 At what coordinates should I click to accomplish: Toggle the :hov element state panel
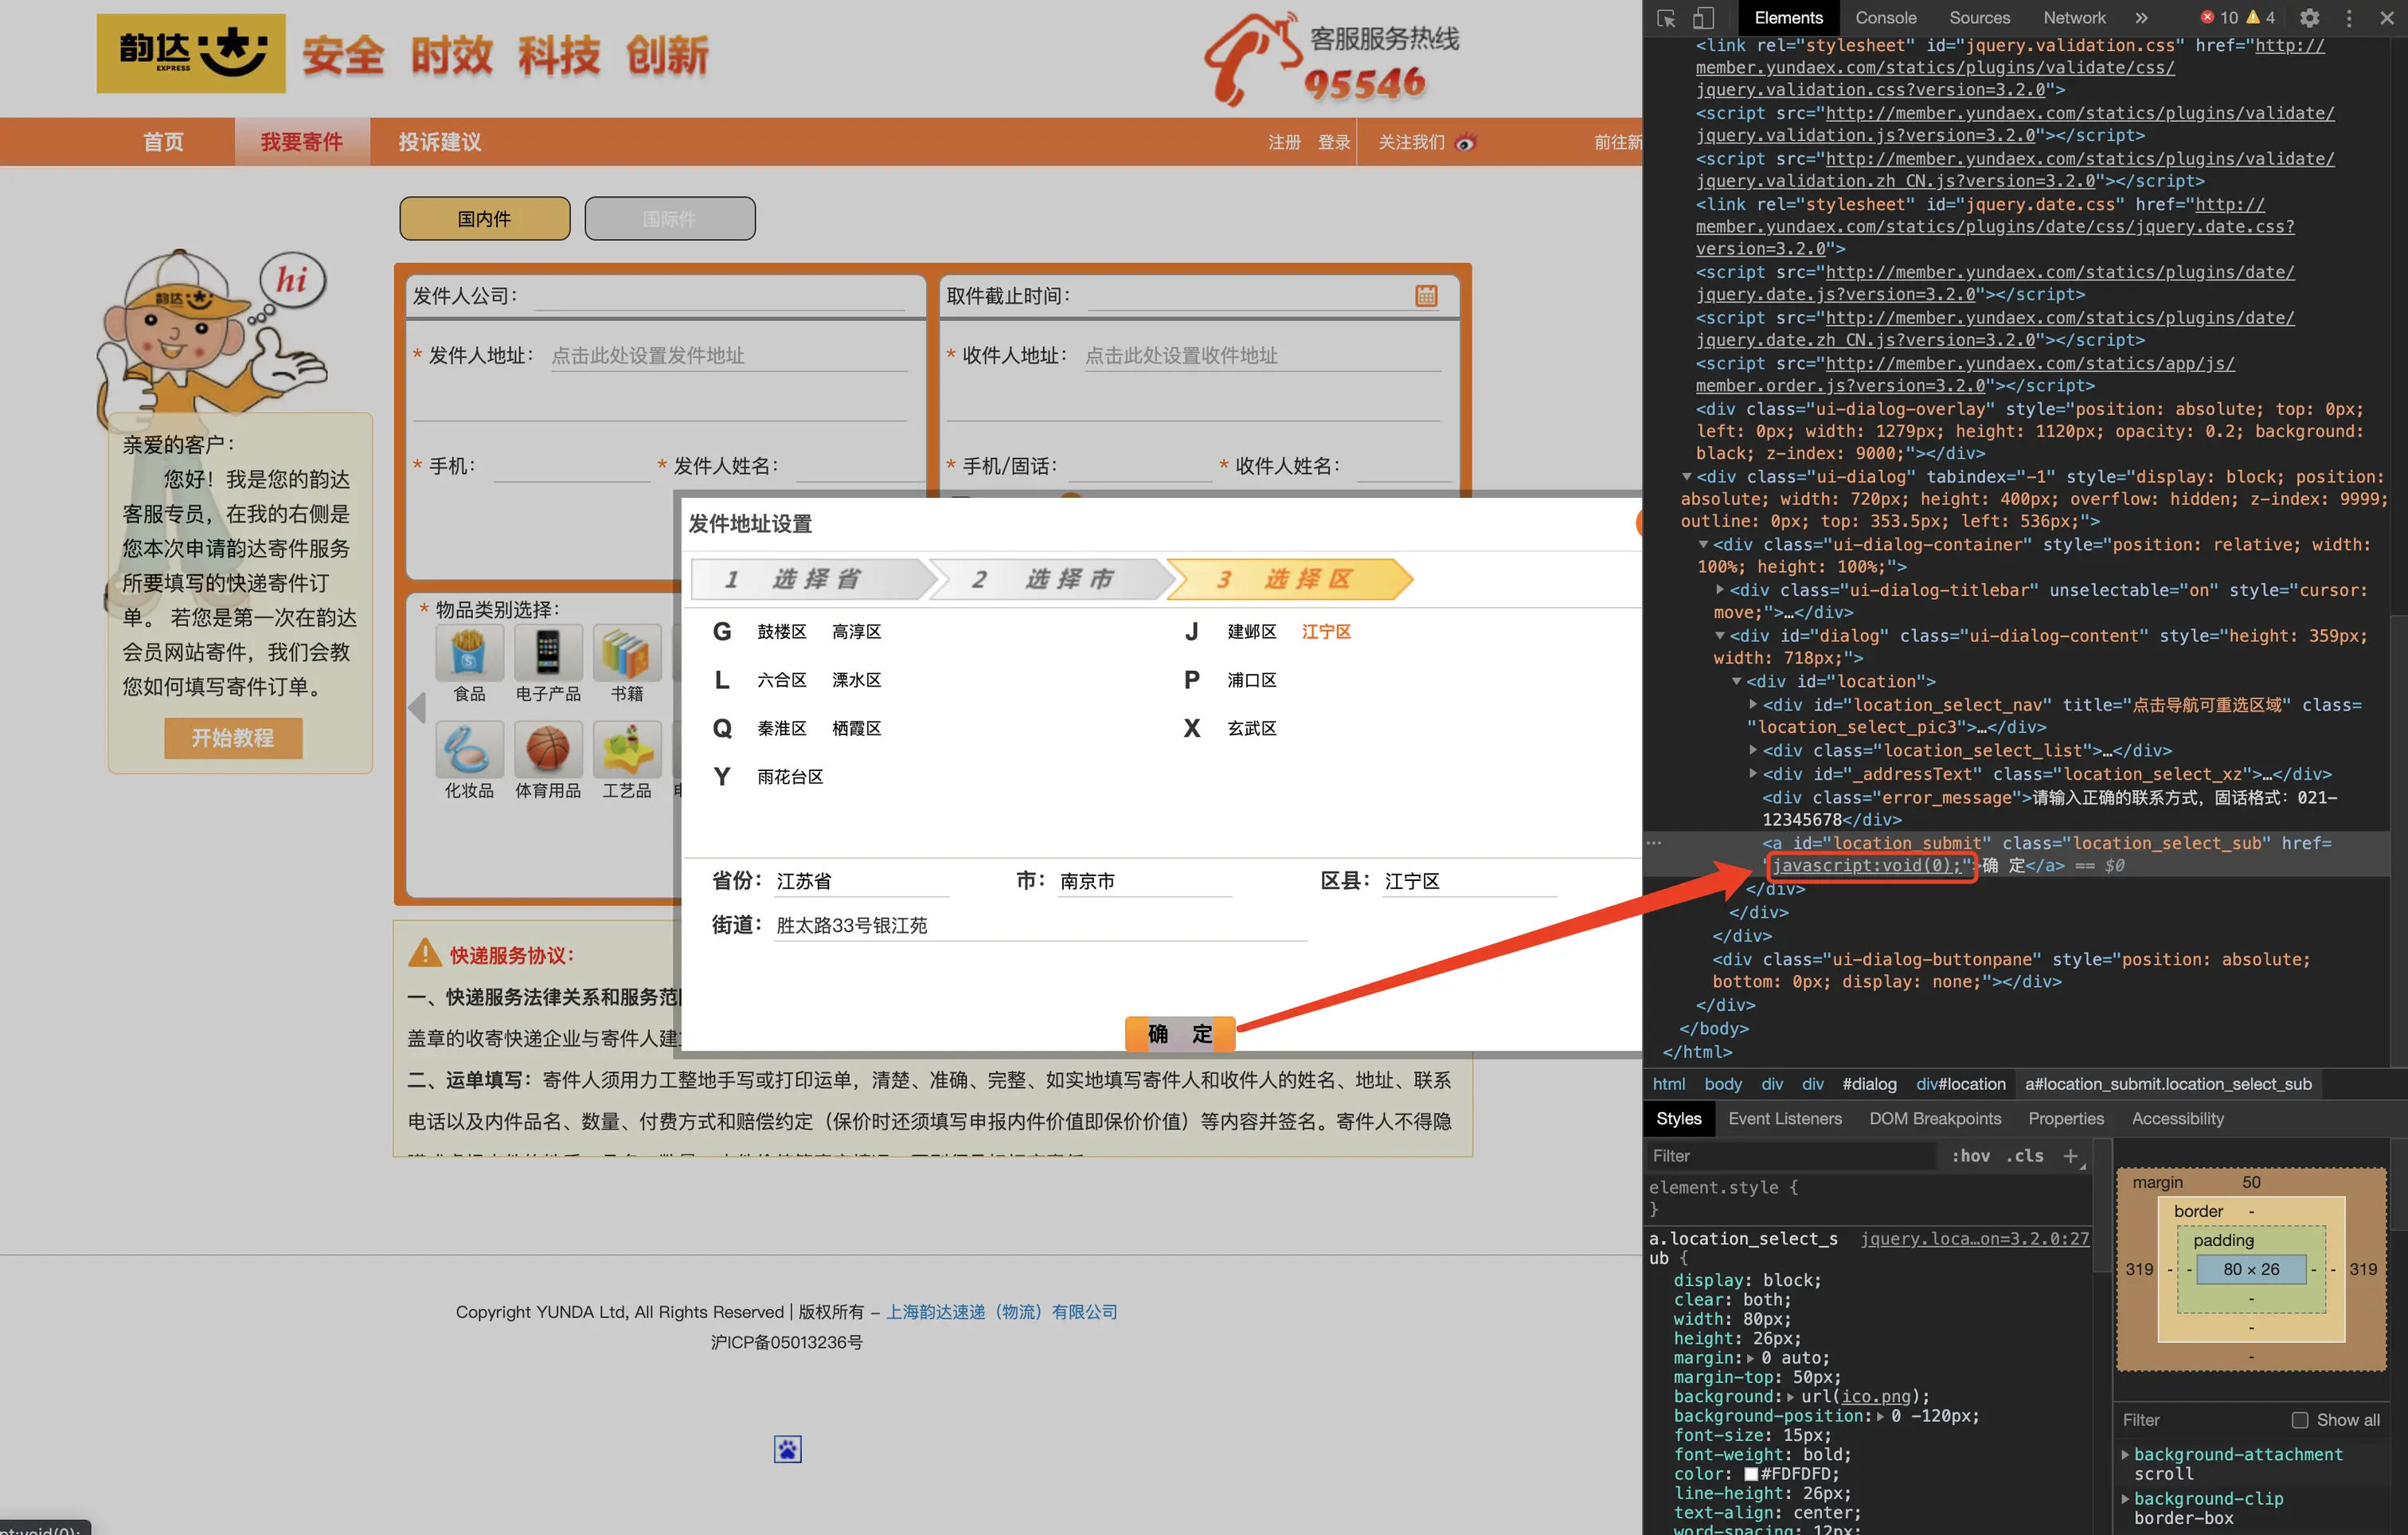pyautogui.click(x=1970, y=1156)
